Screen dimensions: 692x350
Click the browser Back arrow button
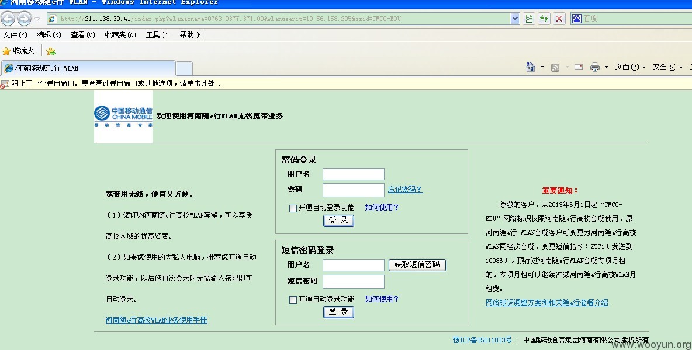8,19
